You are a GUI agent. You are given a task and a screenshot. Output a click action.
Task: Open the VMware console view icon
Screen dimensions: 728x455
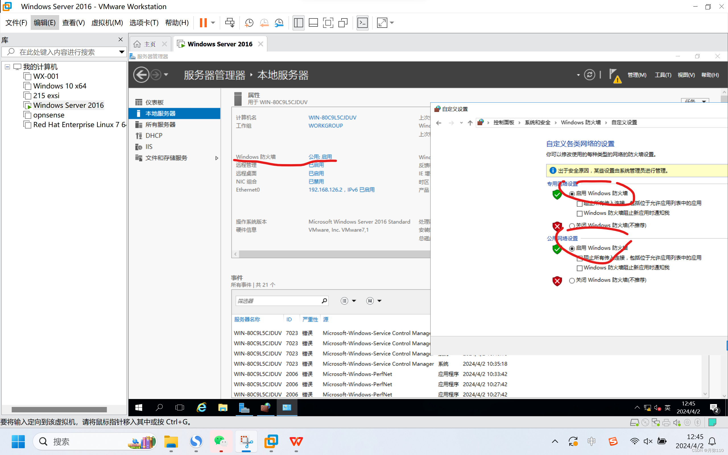click(x=362, y=22)
